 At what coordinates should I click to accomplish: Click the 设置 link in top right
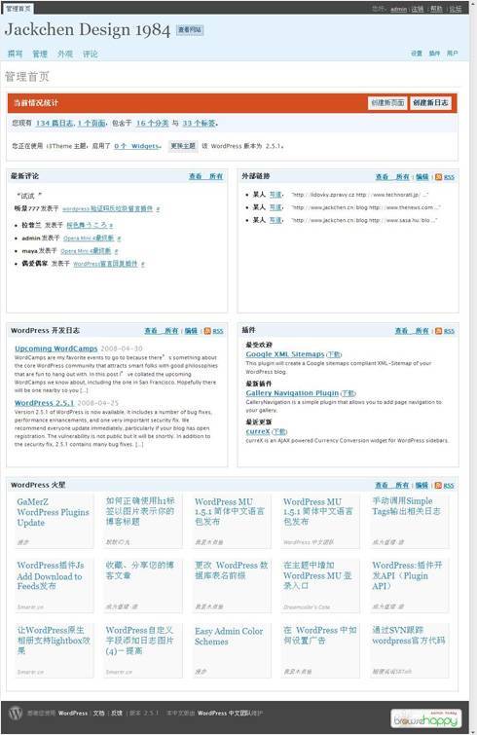coord(417,54)
